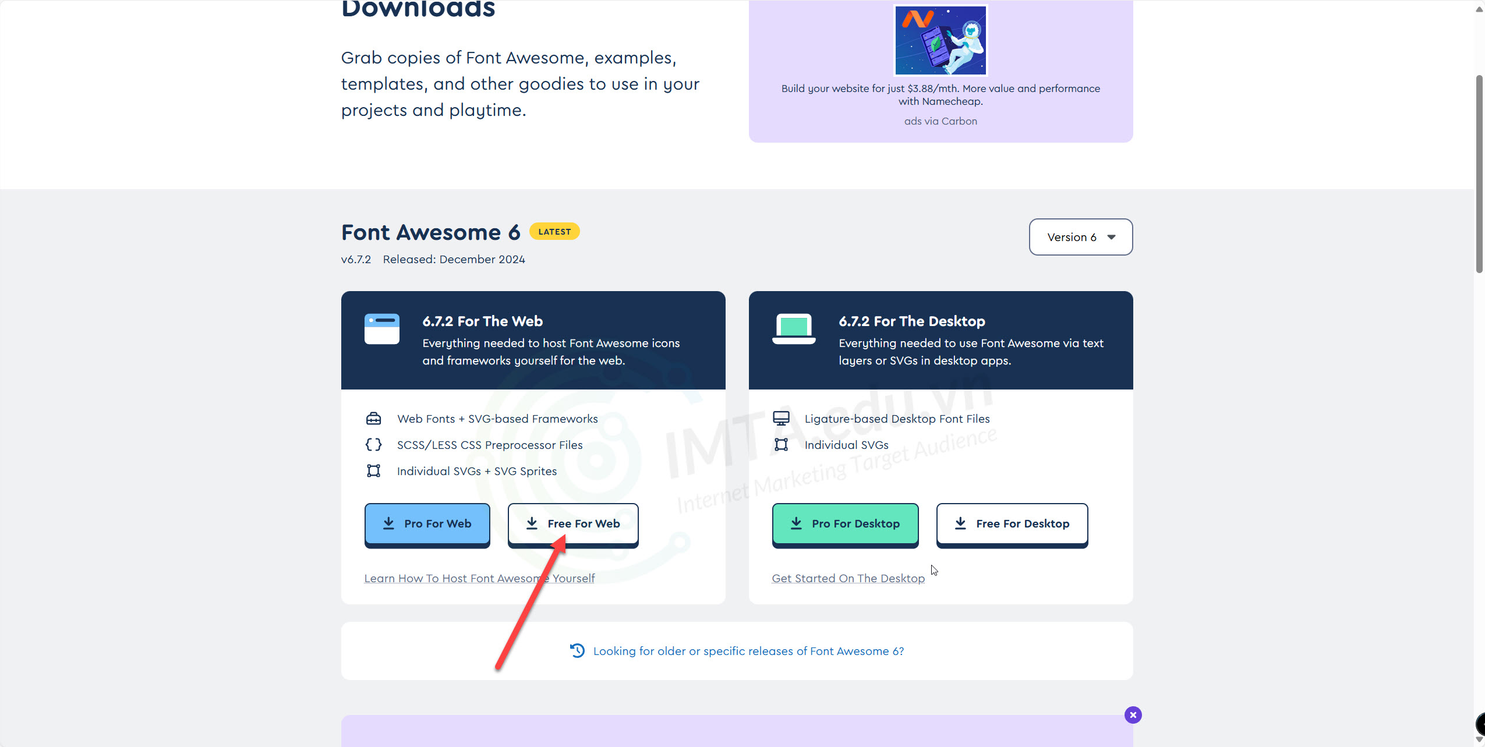Viewport: 1485px width, 747px height.
Task: Click Ligature-based Desktop Font Files text
Action: tap(897, 419)
